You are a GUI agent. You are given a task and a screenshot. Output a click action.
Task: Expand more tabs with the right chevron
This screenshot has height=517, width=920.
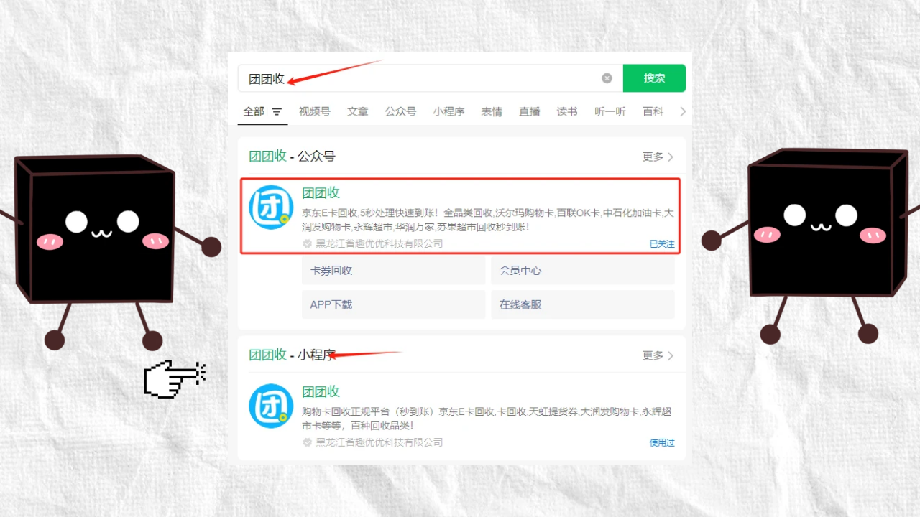point(683,111)
